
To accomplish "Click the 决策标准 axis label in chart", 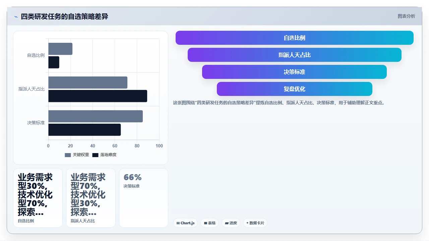I will coord(36,123).
